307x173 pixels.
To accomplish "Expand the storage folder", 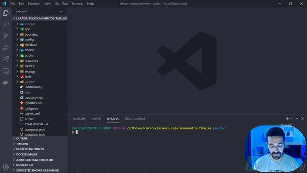I will point(39,72).
